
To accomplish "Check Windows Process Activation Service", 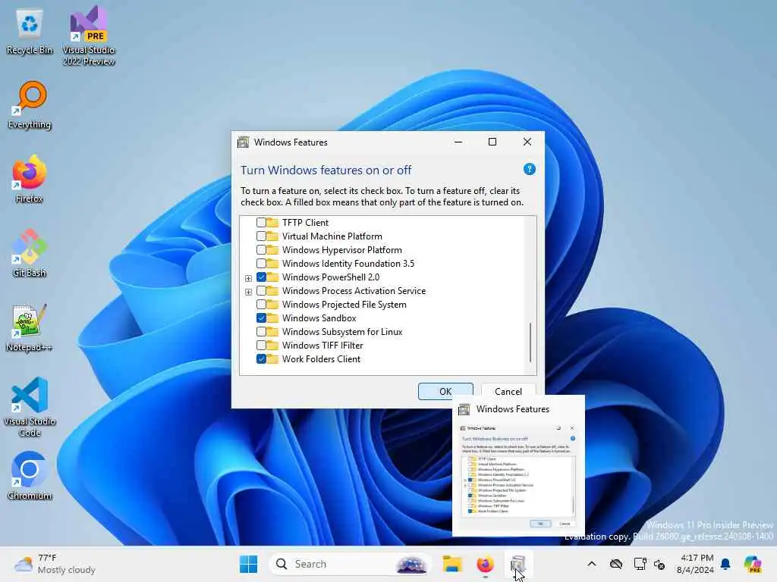I will pos(261,291).
